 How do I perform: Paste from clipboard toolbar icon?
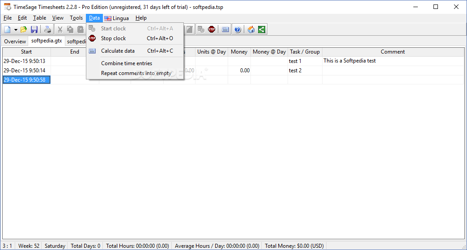(x=81, y=29)
